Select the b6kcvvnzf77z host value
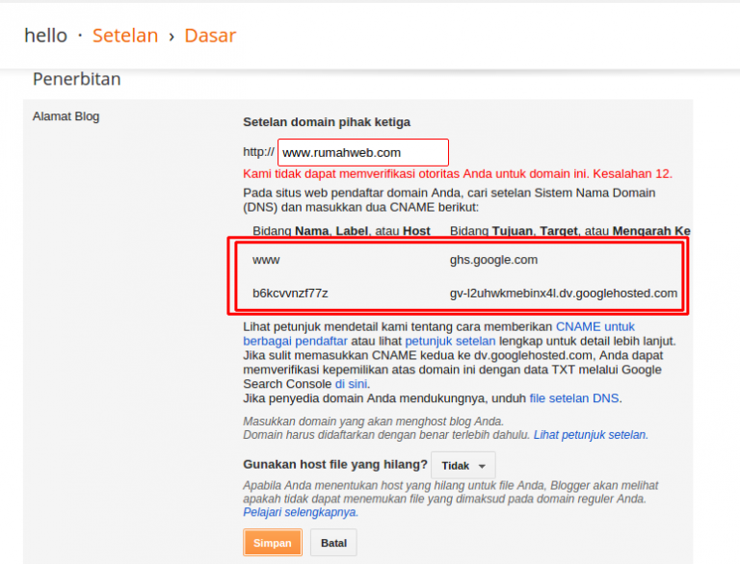This screenshot has width=740, height=564. (290, 294)
